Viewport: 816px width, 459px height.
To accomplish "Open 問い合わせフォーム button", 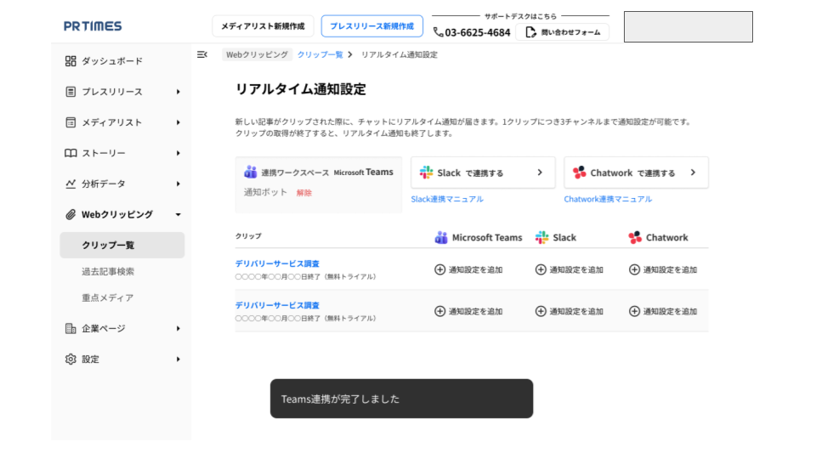I will [563, 32].
